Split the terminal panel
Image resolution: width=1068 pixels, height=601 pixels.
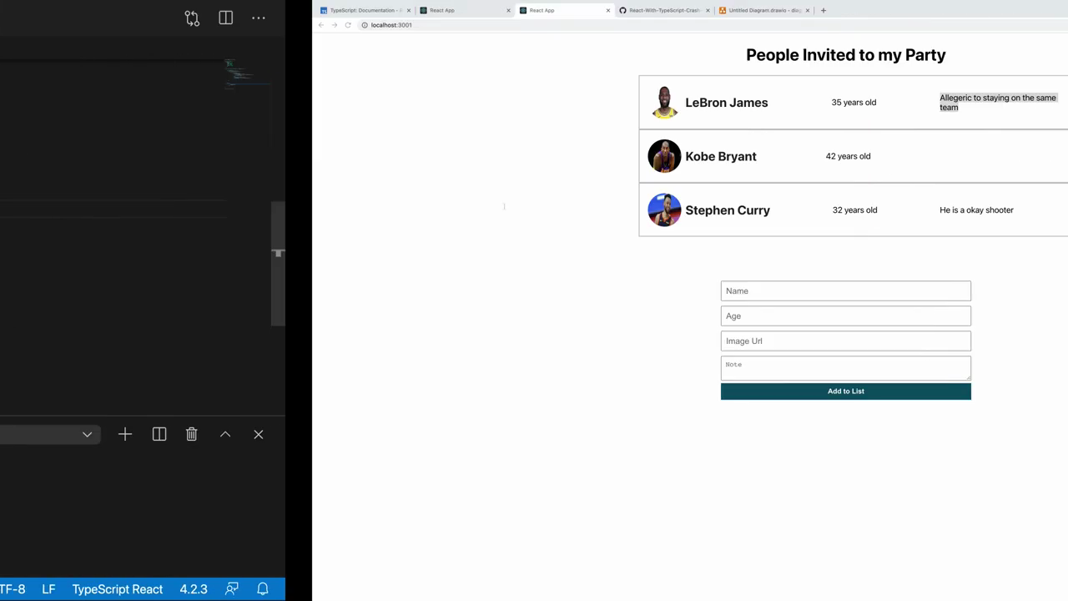159,434
